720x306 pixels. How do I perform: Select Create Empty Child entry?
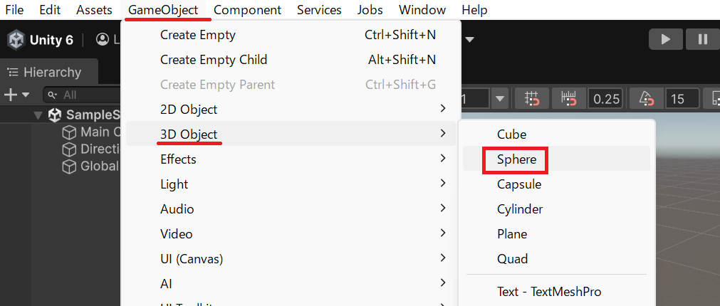click(214, 60)
